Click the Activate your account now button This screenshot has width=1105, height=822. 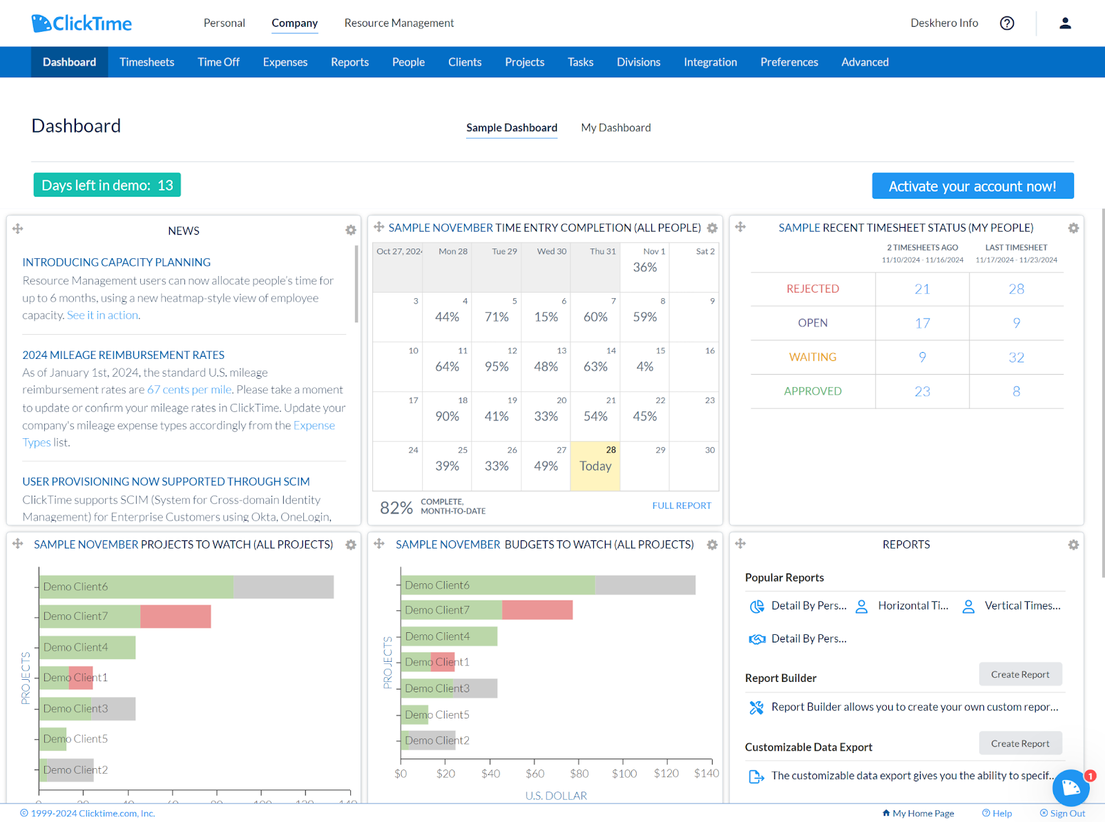972,186
